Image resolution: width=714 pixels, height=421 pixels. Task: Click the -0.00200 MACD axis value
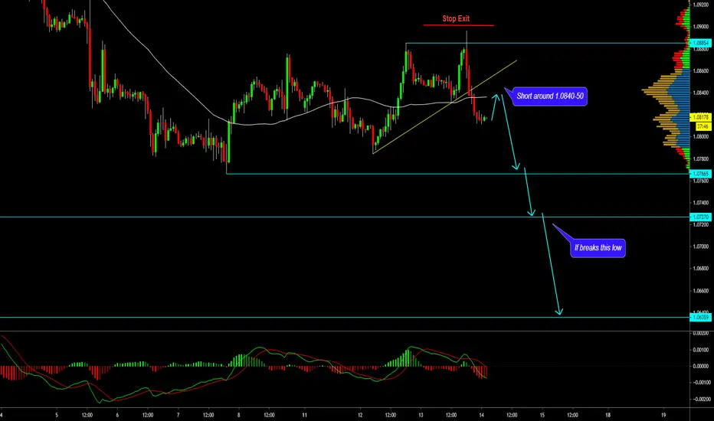tap(701, 399)
